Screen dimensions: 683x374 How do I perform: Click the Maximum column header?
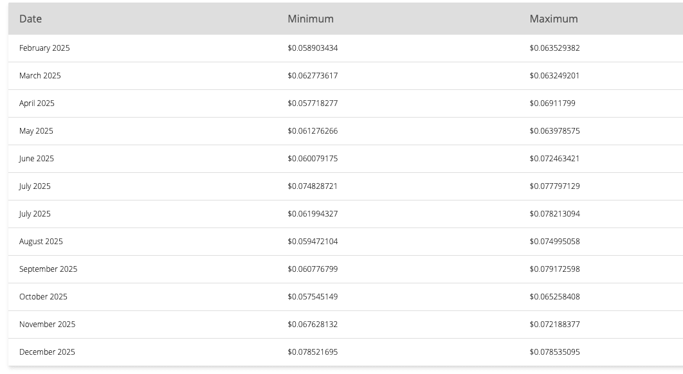click(x=554, y=19)
